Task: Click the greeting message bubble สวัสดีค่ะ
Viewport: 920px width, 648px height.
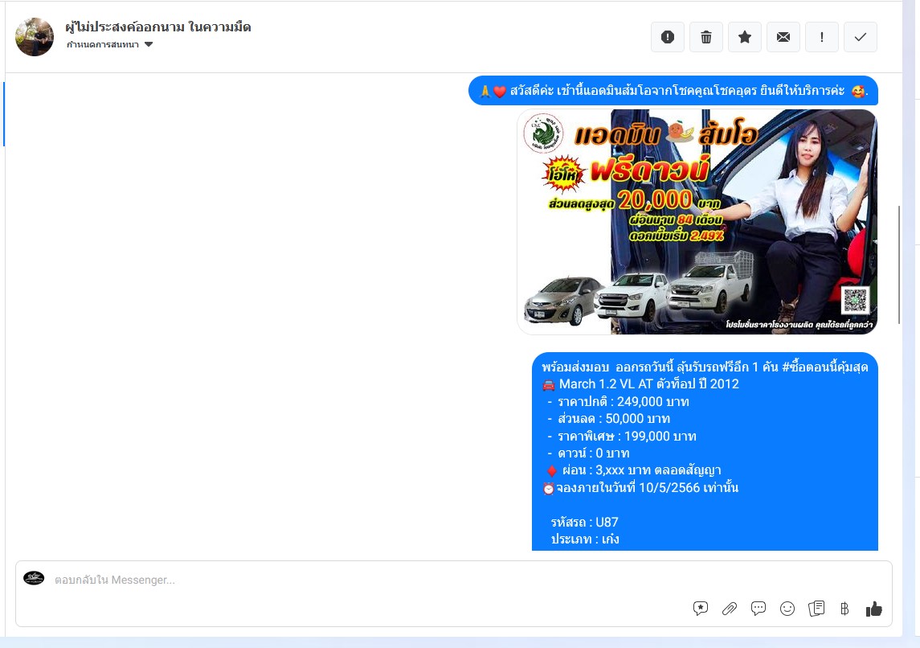Action: coord(673,91)
